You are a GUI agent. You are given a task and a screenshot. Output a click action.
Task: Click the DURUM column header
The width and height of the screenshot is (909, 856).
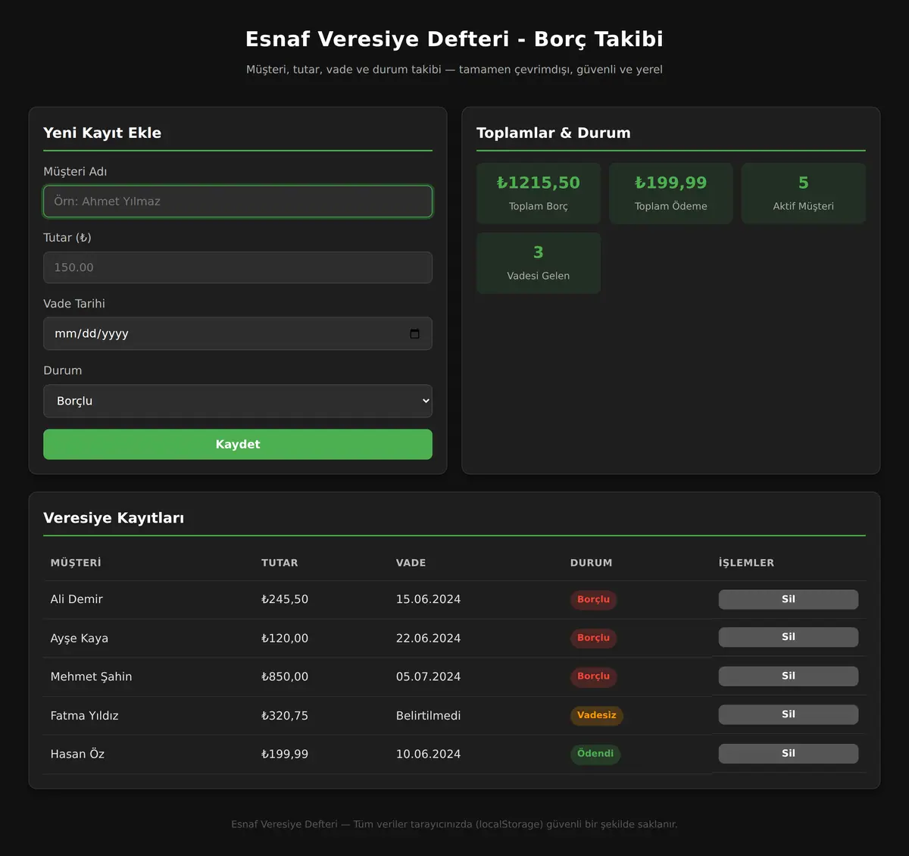pyautogui.click(x=591, y=563)
